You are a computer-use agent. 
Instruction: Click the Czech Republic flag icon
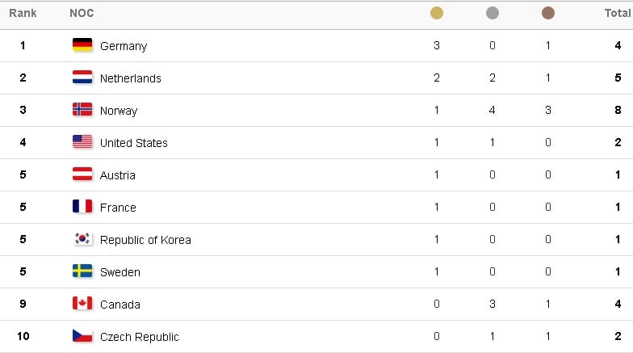tap(82, 336)
